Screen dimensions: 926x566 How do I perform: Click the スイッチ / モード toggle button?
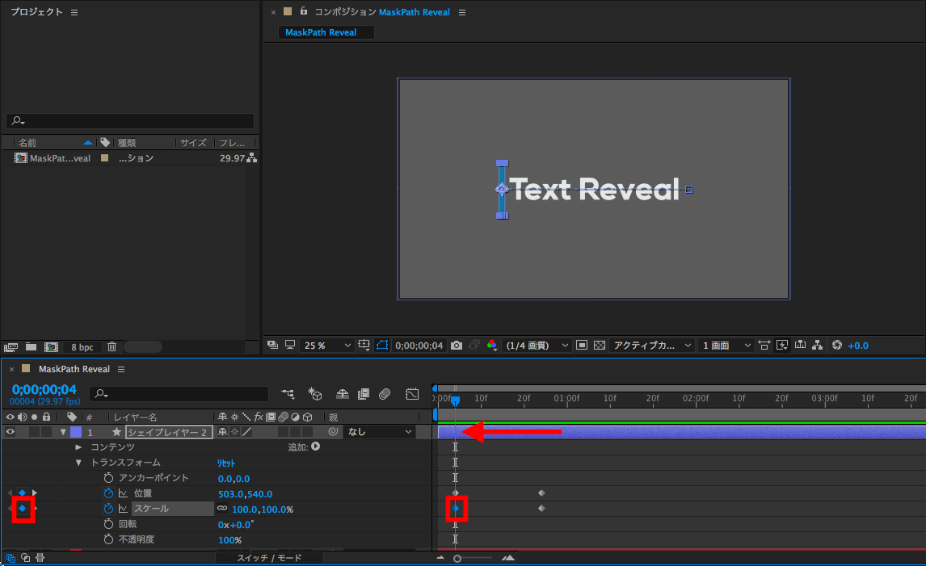(x=269, y=558)
